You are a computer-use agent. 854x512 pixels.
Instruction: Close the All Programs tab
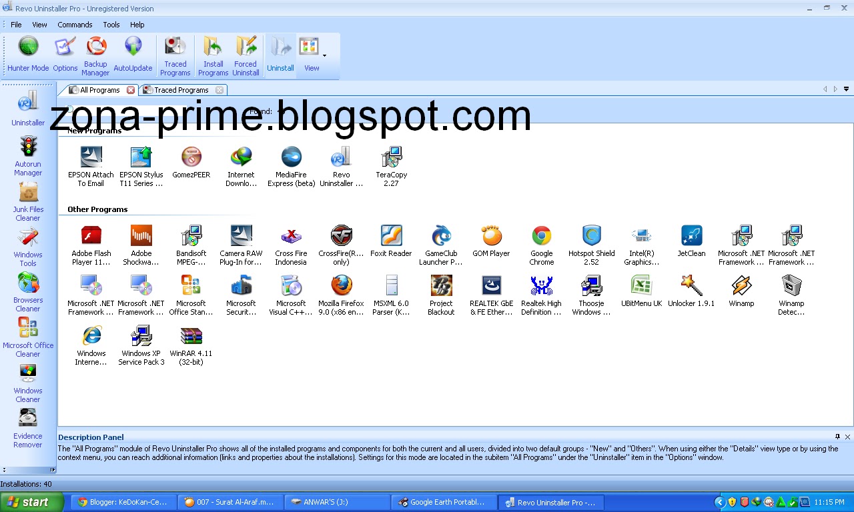131,90
